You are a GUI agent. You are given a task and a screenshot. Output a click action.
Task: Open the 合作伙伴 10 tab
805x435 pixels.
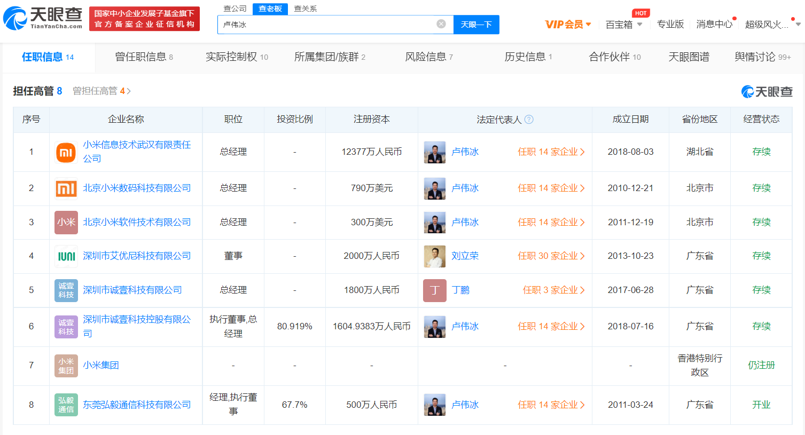[x=615, y=57]
